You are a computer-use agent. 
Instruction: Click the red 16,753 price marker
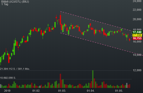point(137,38)
